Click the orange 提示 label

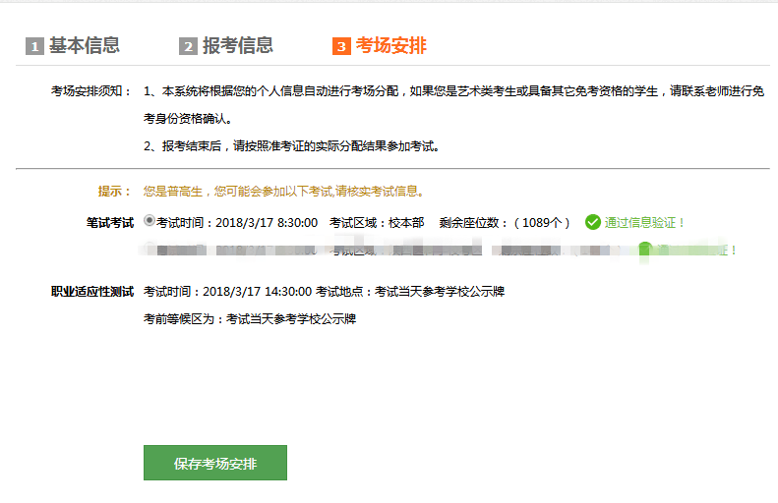(x=114, y=192)
